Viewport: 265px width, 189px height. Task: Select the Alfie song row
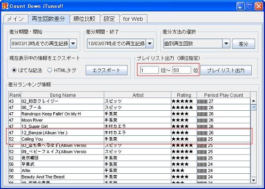(129, 170)
